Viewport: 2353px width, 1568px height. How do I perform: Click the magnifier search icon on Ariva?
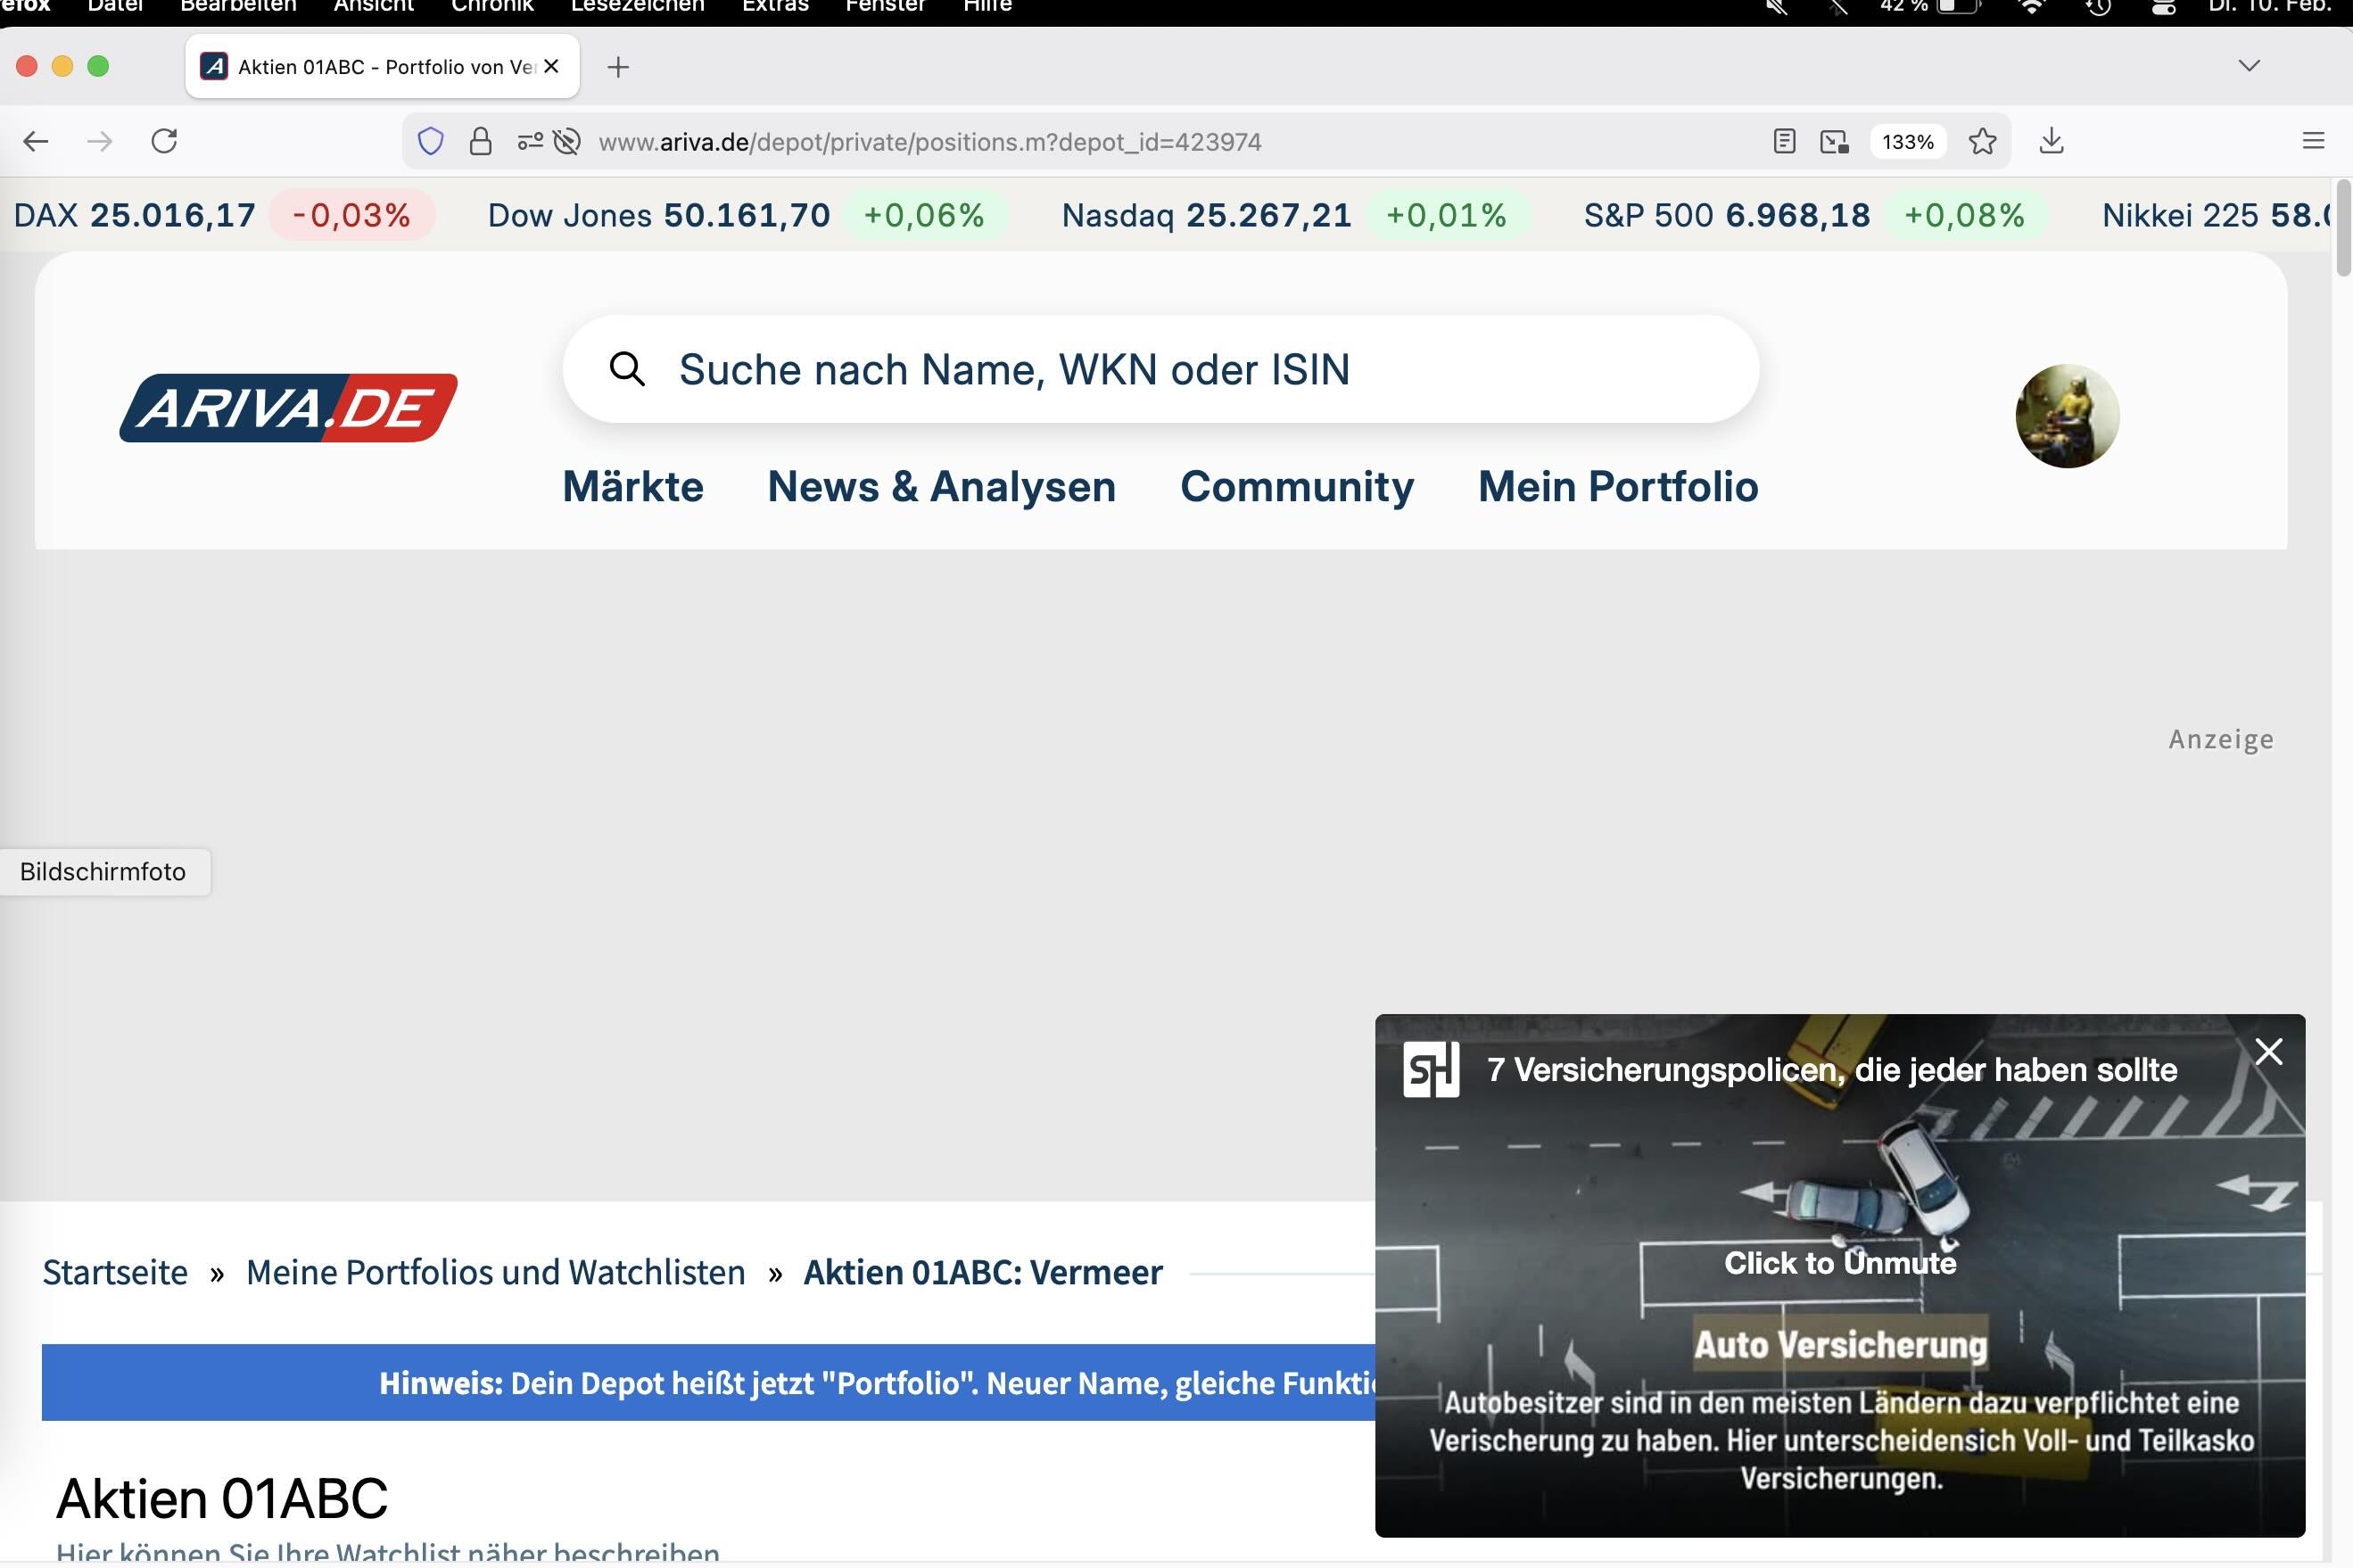(x=627, y=369)
